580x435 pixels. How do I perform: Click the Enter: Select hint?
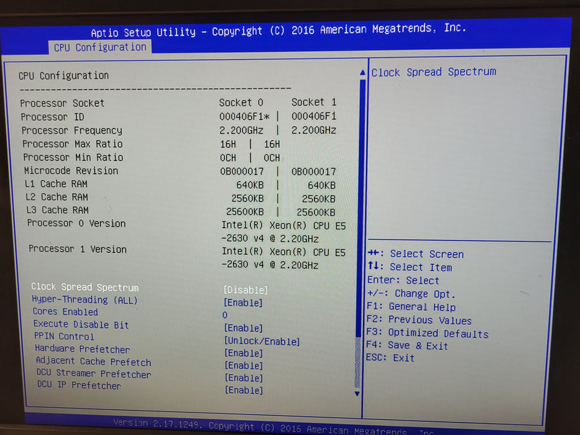[x=403, y=280]
